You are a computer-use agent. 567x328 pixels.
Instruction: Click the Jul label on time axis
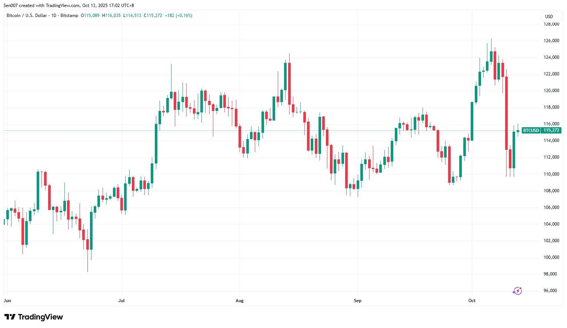pos(121,301)
